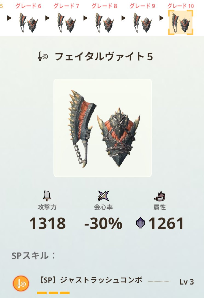Click the フェイタルヴァイト5 weapon title
Screen dimensions: 204x298
coord(104,57)
